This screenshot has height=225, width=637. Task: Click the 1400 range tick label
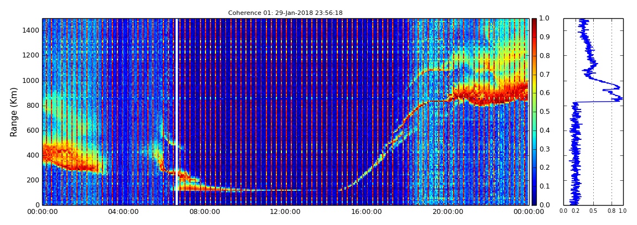tap(31, 30)
